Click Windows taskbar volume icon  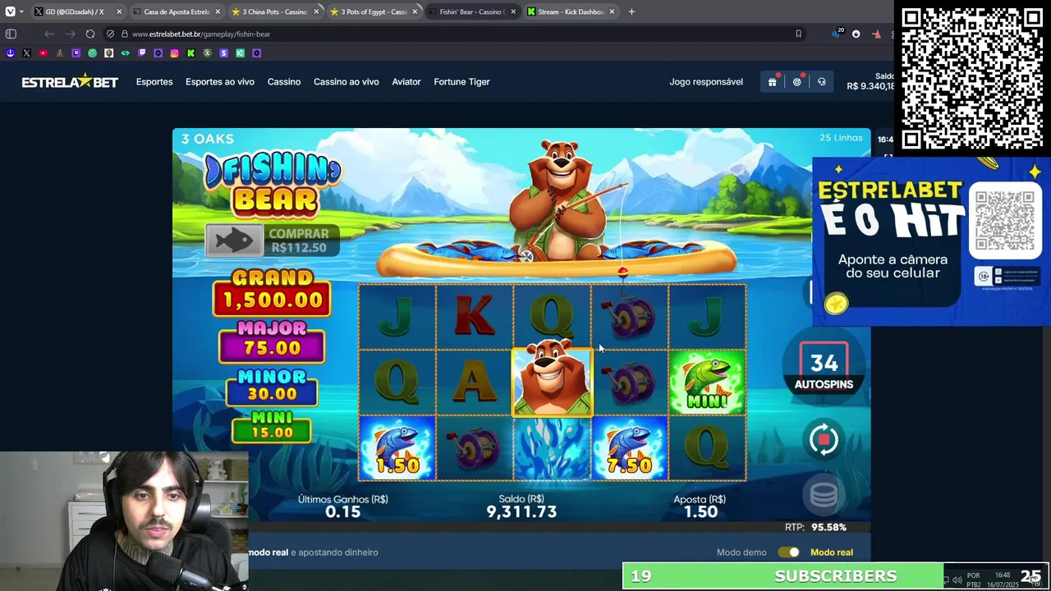click(x=957, y=580)
